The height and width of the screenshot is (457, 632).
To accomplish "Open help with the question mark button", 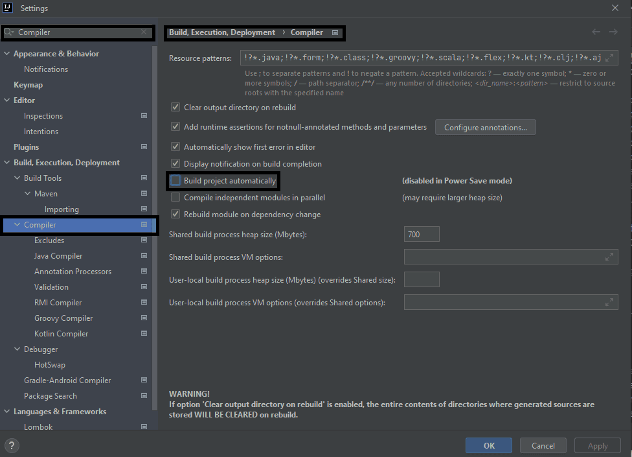I will (x=12, y=446).
